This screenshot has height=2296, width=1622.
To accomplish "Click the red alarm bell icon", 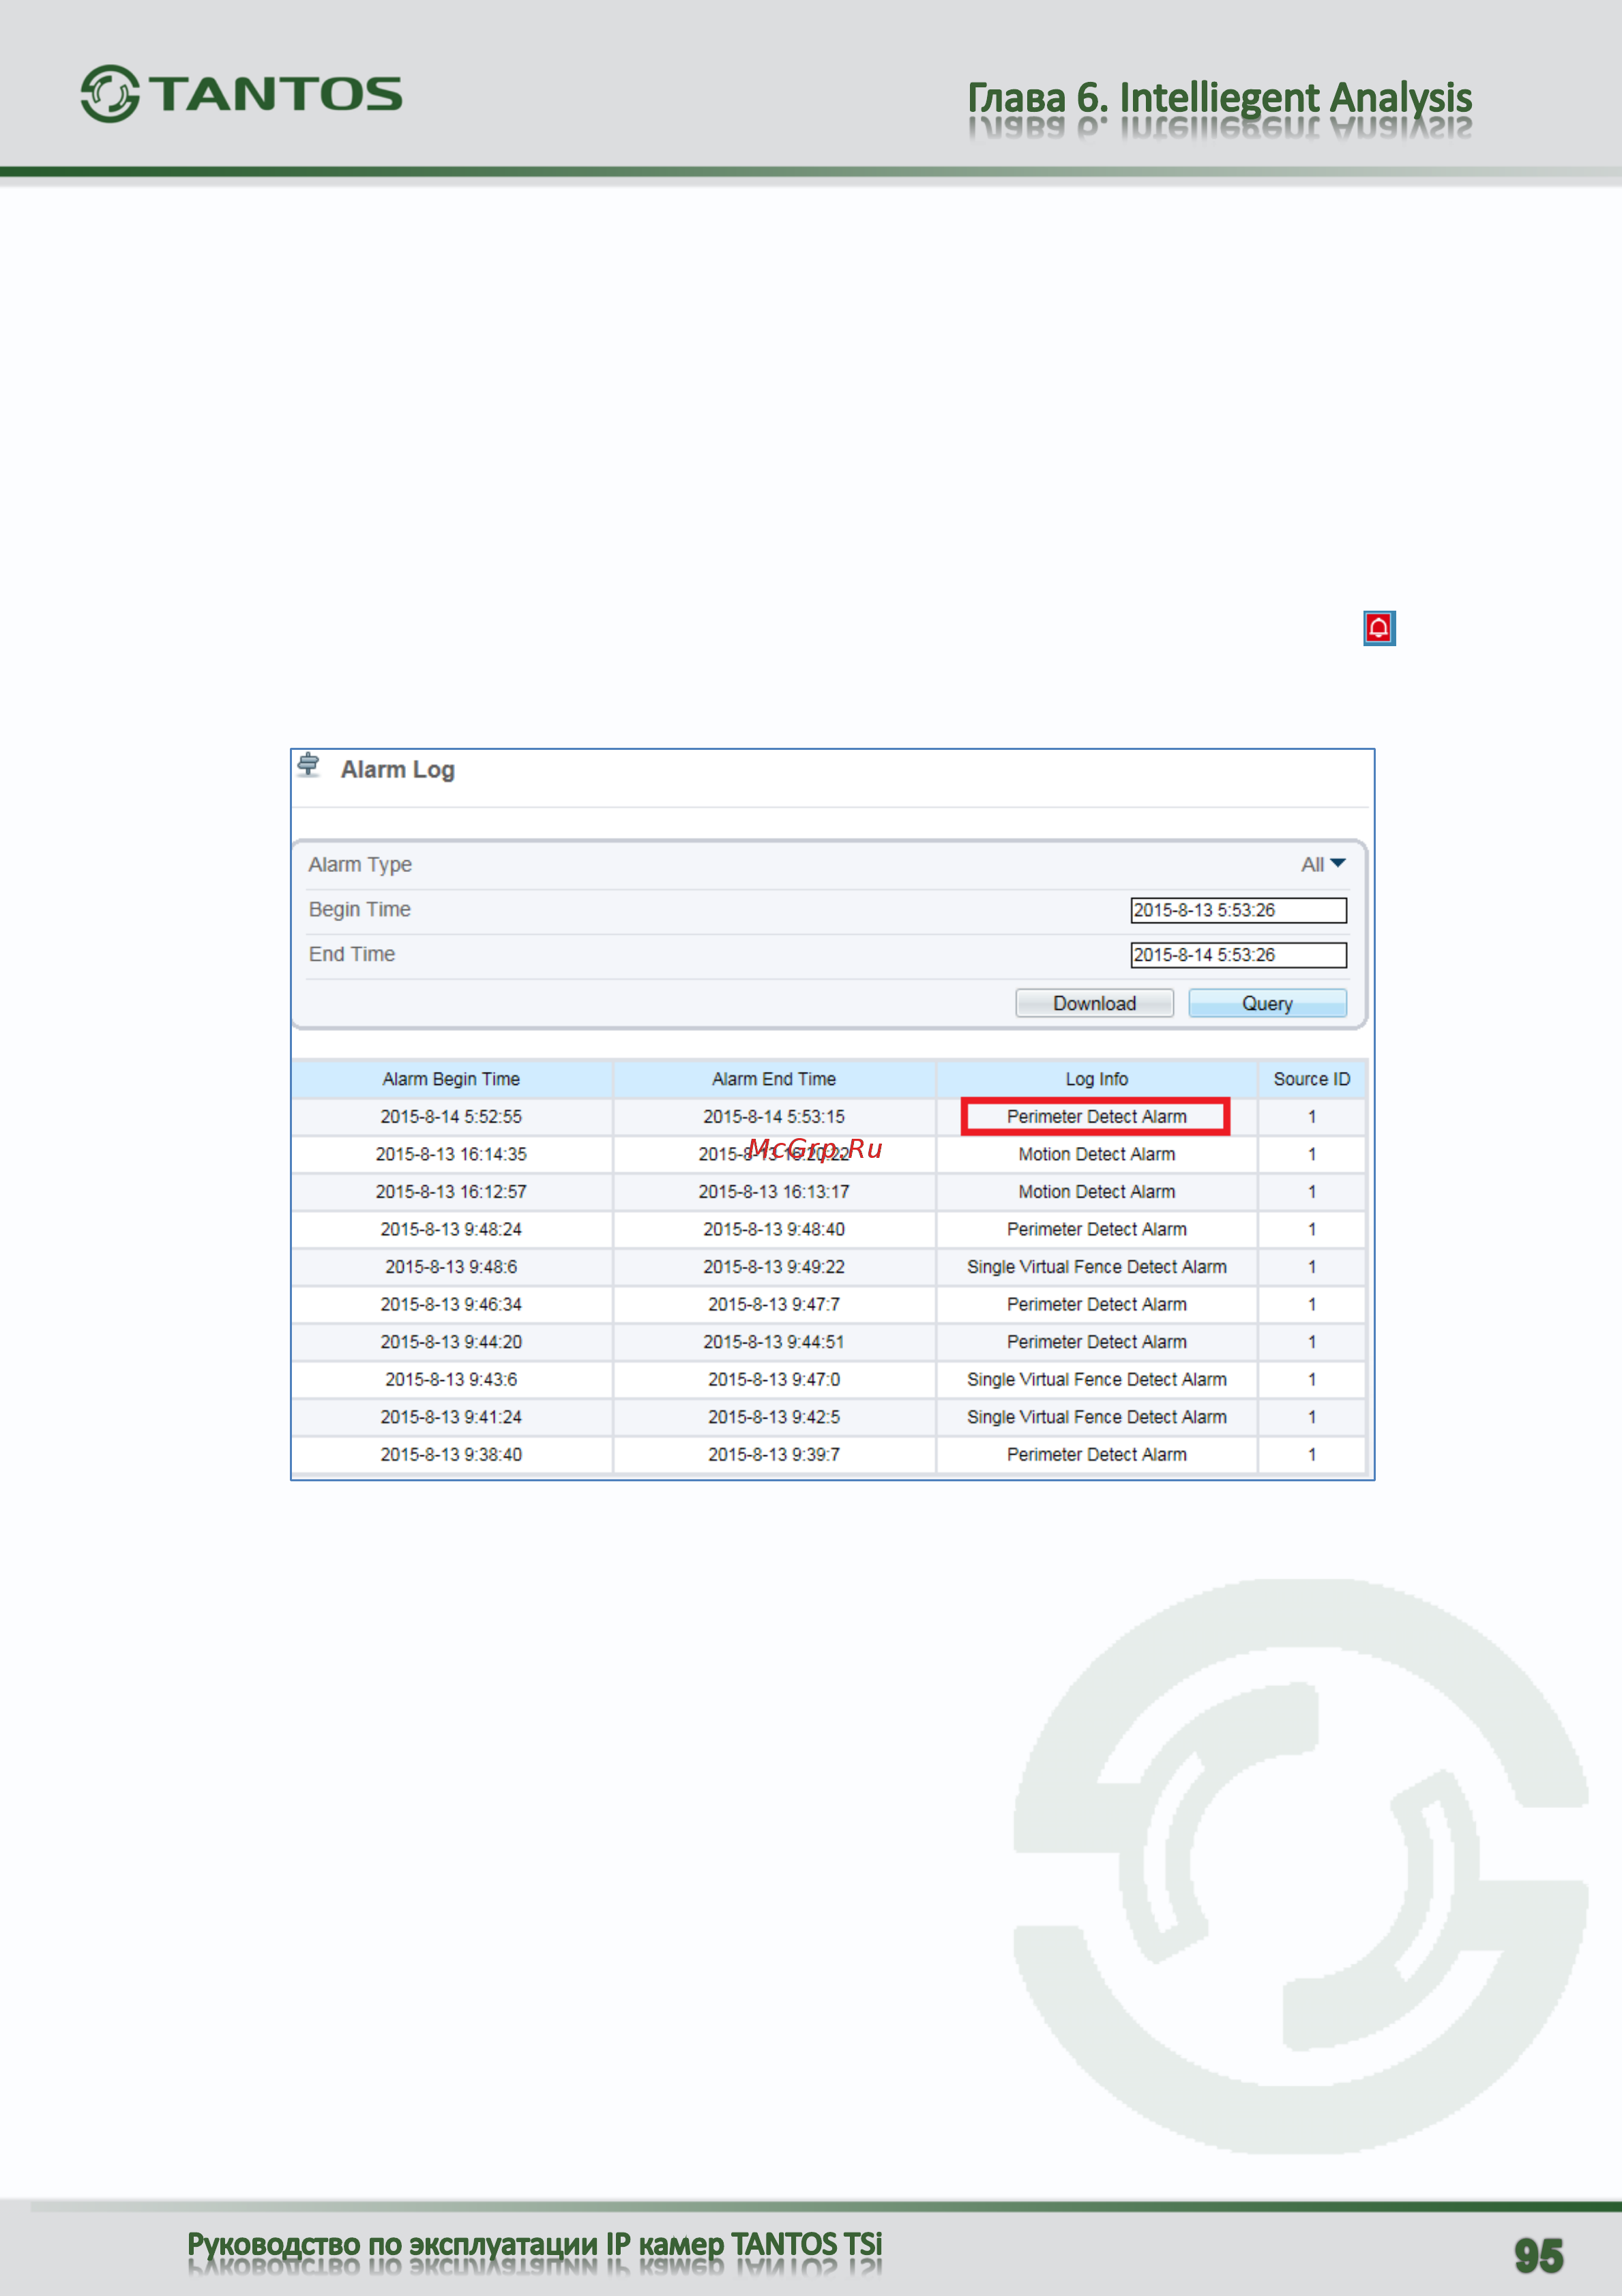I will [1379, 628].
